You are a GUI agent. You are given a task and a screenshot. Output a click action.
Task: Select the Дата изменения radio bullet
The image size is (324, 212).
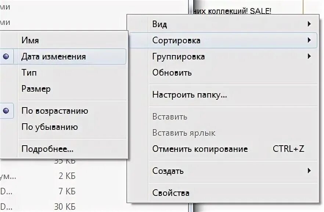pyautogui.click(x=6, y=56)
